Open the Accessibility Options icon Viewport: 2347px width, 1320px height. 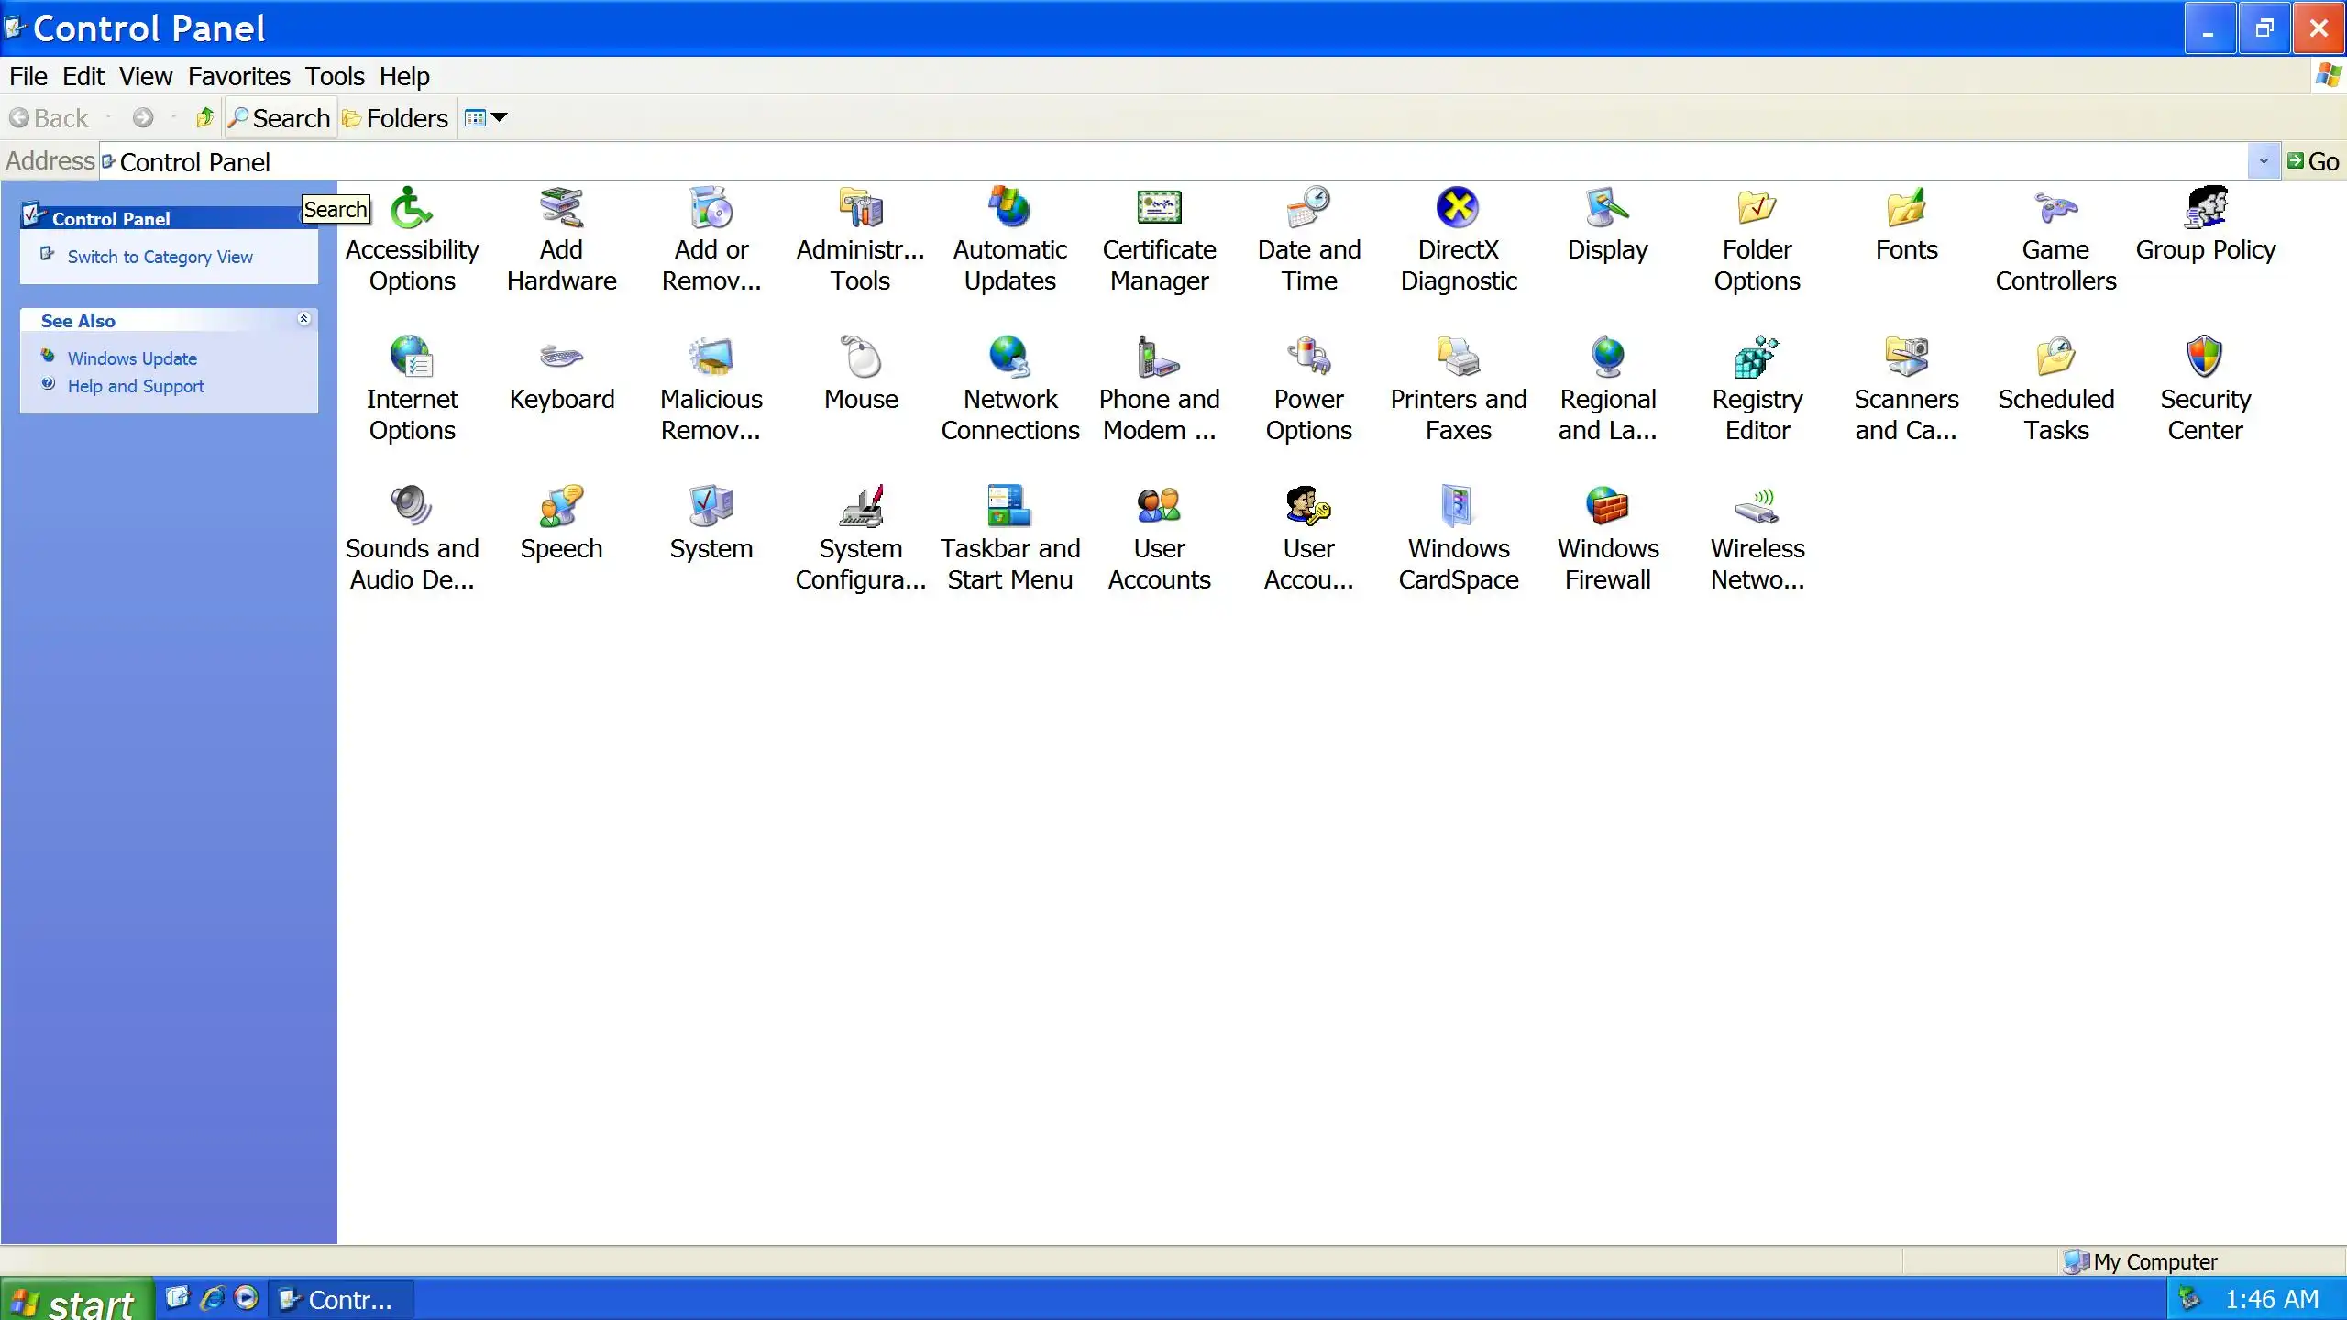(412, 210)
